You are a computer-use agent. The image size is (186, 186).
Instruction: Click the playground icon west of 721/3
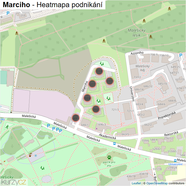tap(108, 98)
